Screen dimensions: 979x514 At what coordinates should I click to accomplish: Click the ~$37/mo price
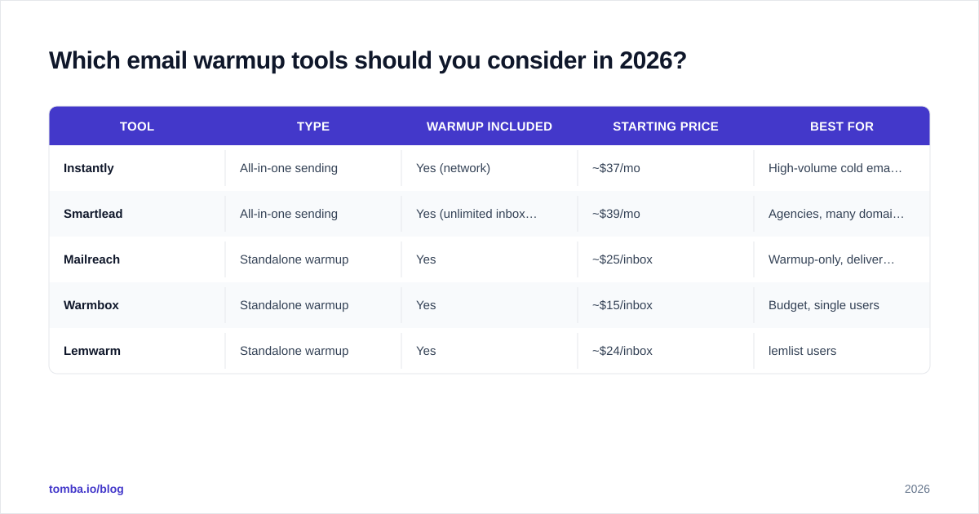coord(616,168)
